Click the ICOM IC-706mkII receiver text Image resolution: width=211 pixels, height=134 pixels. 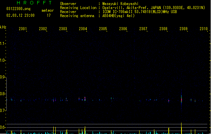click(140, 12)
